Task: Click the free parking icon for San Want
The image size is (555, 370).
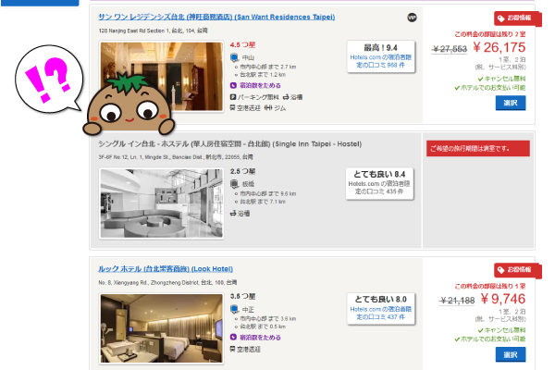Action: point(233,95)
